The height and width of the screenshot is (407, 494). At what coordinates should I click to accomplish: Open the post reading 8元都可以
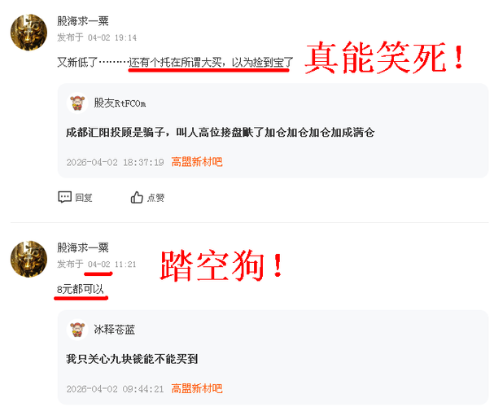pos(81,289)
